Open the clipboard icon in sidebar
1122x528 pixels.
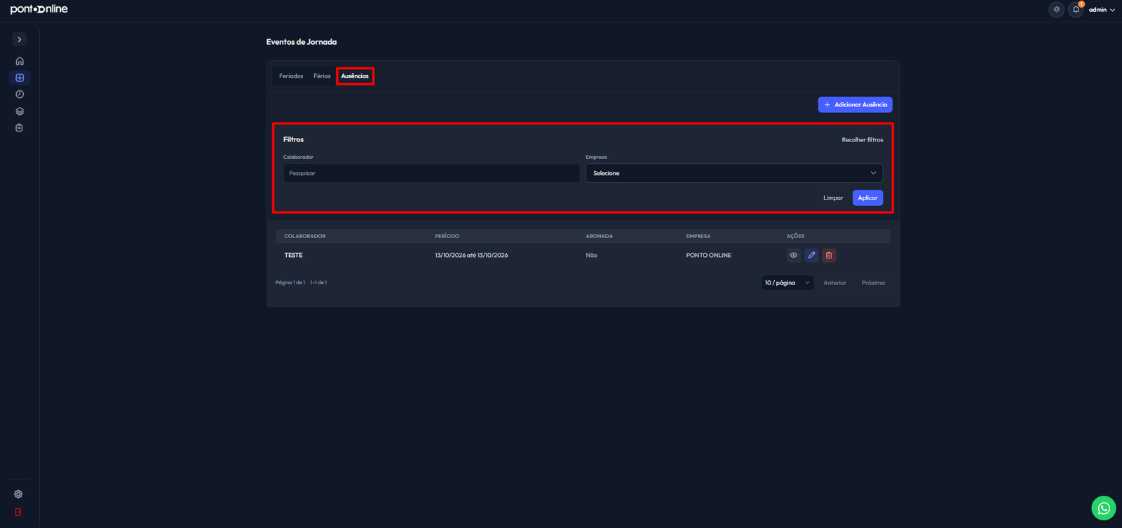(x=20, y=127)
